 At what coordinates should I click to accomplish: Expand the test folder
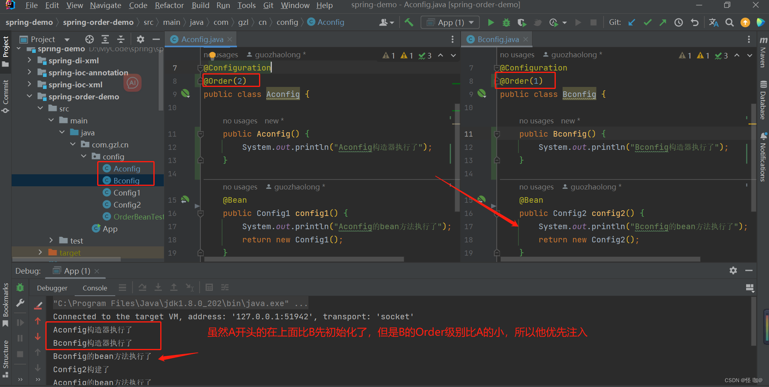[x=51, y=240]
